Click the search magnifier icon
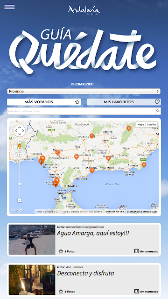This screenshot has height=299, width=168. (158, 111)
